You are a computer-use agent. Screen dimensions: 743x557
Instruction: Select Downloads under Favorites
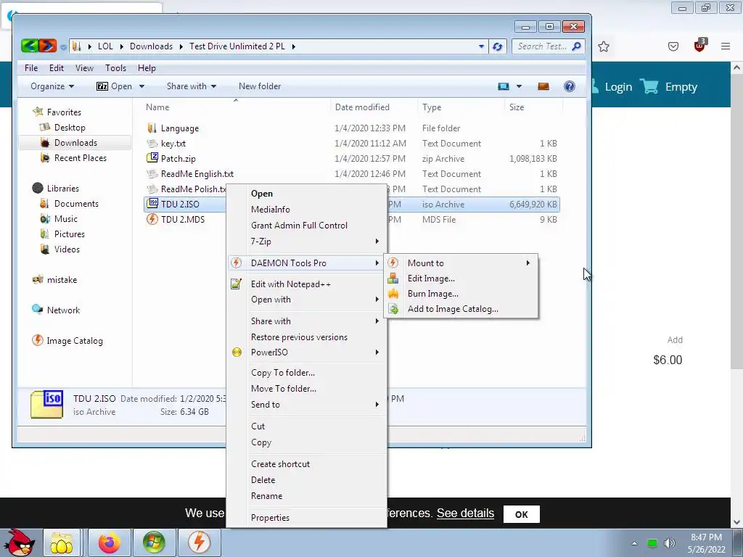point(75,143)
